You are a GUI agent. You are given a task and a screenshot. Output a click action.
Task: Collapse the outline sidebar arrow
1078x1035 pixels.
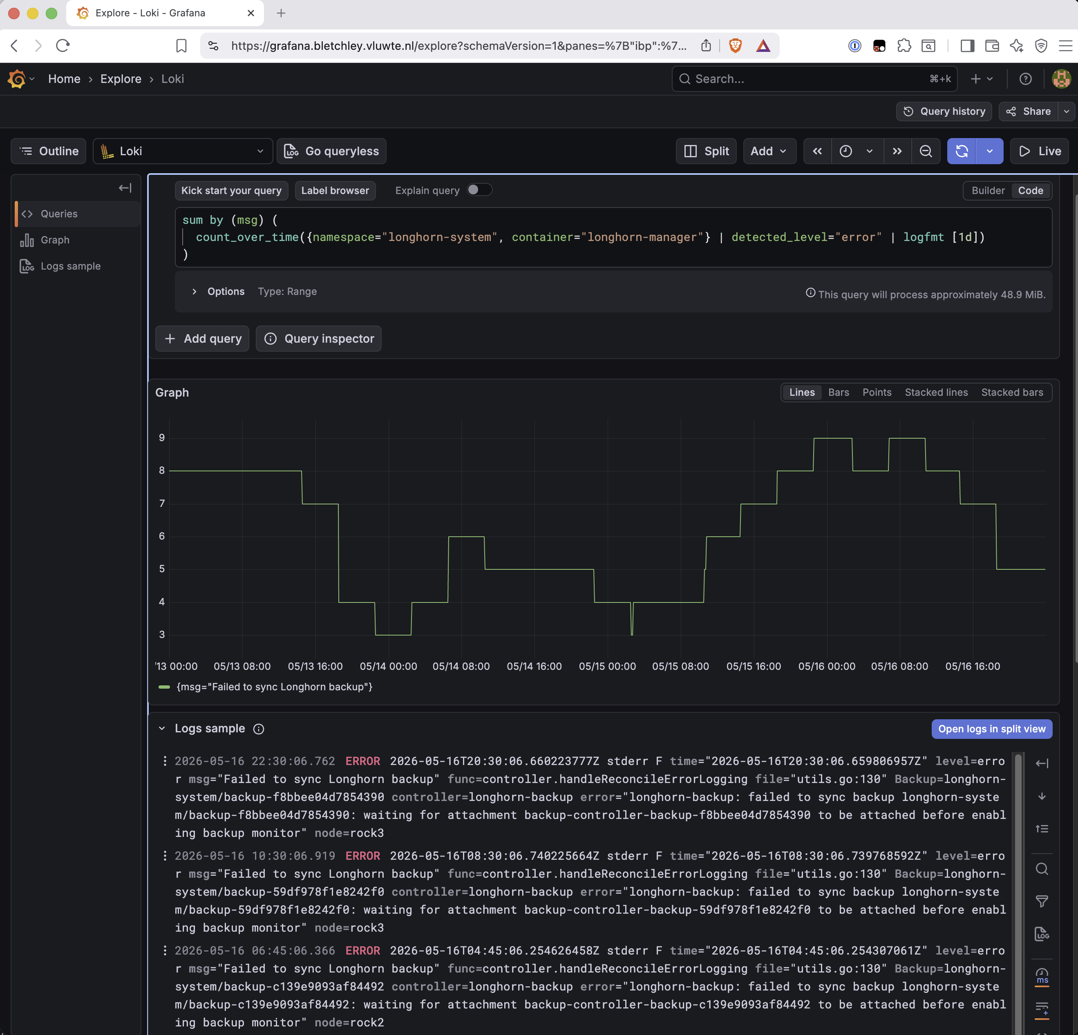[125, 188]
